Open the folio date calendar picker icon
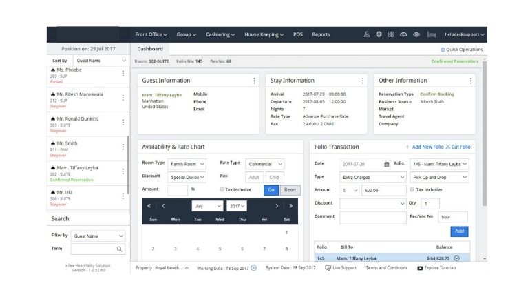 tap(386, 164)
